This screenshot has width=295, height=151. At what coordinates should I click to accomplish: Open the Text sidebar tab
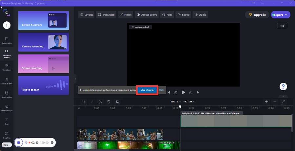(x=7, y=121)
